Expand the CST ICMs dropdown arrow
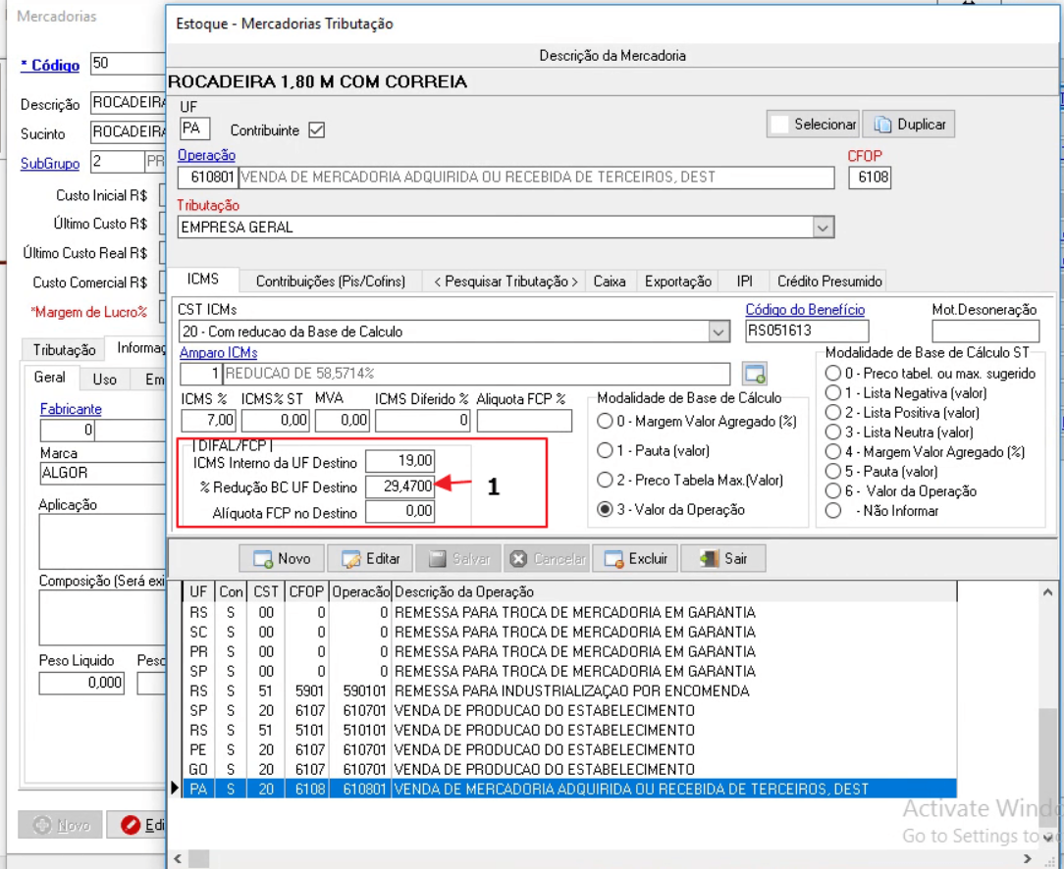The image size is (1064, 869). (x=718, y=332)
